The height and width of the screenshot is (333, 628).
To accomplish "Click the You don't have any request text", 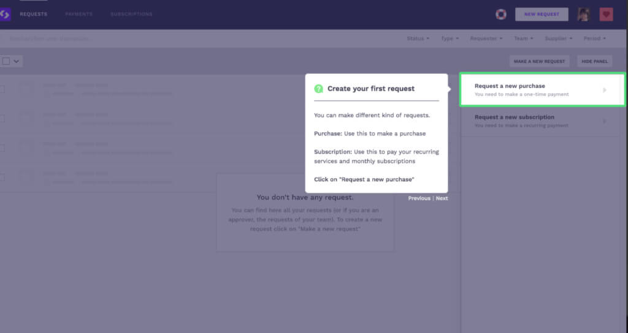I will click(305, 197).
